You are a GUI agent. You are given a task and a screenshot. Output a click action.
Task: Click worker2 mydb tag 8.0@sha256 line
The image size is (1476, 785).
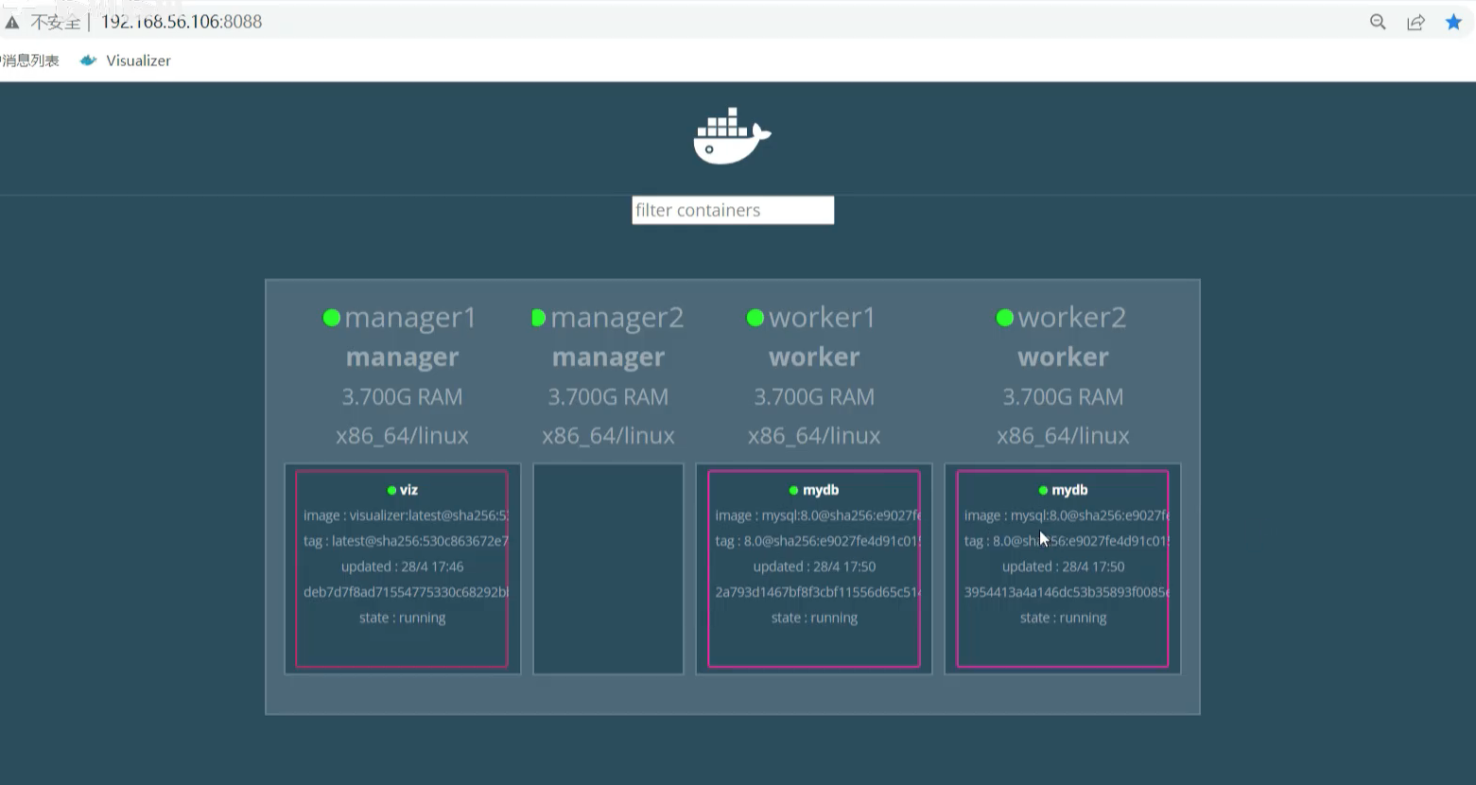click(x=1067, y=541)
